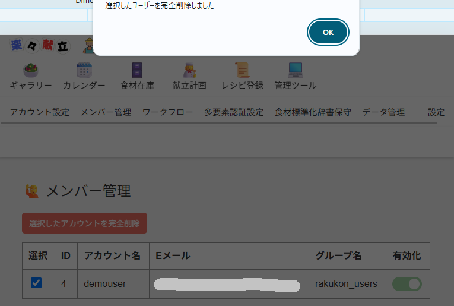
Task: Click the dialog message 選択したユーザーを完全削除しました
Action: (x=160, y=5)
